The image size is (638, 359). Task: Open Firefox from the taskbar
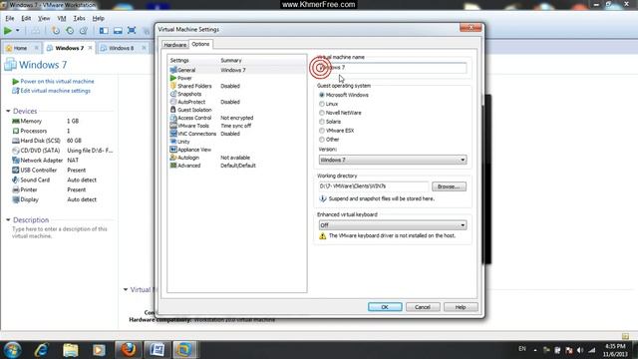click(x=128, y=350)
